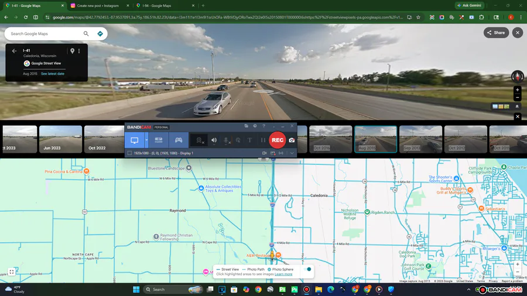Screen dimensions: 527x296
Task: Select Oct 2016 Street View thumbnail
Action: [330, 139]
